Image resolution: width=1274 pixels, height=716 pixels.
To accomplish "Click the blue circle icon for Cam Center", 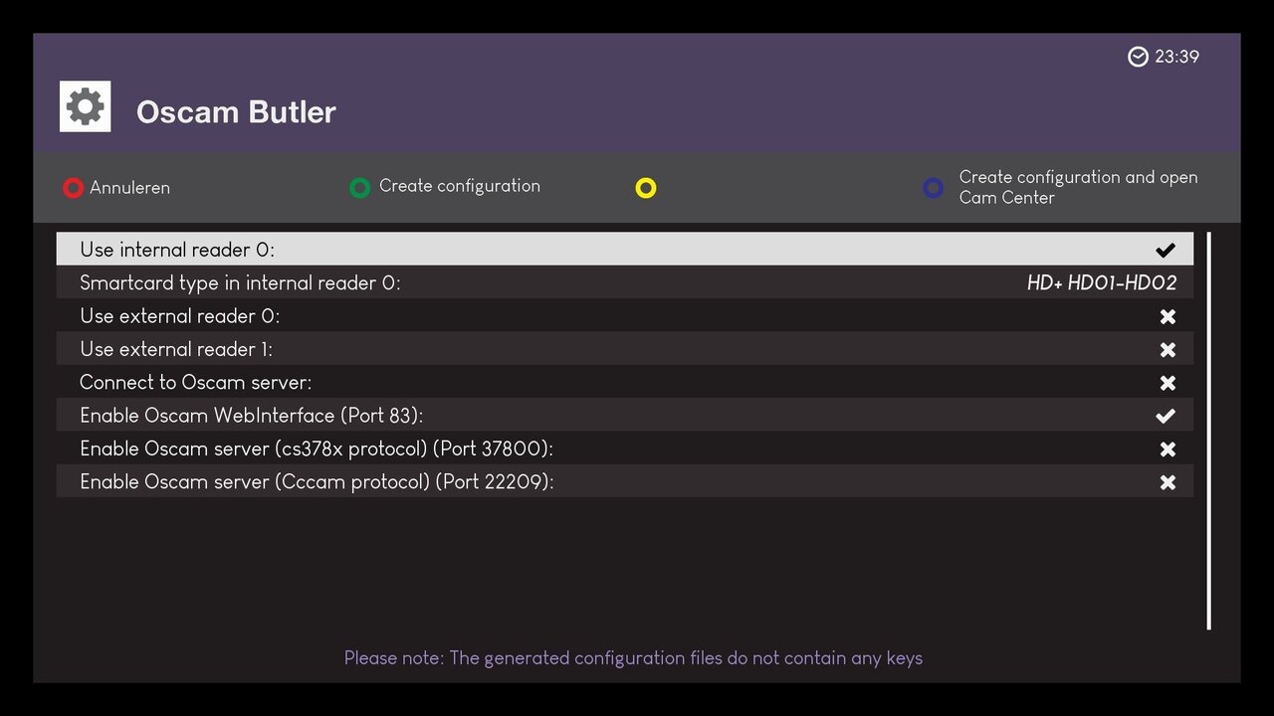I will [933, 188].
